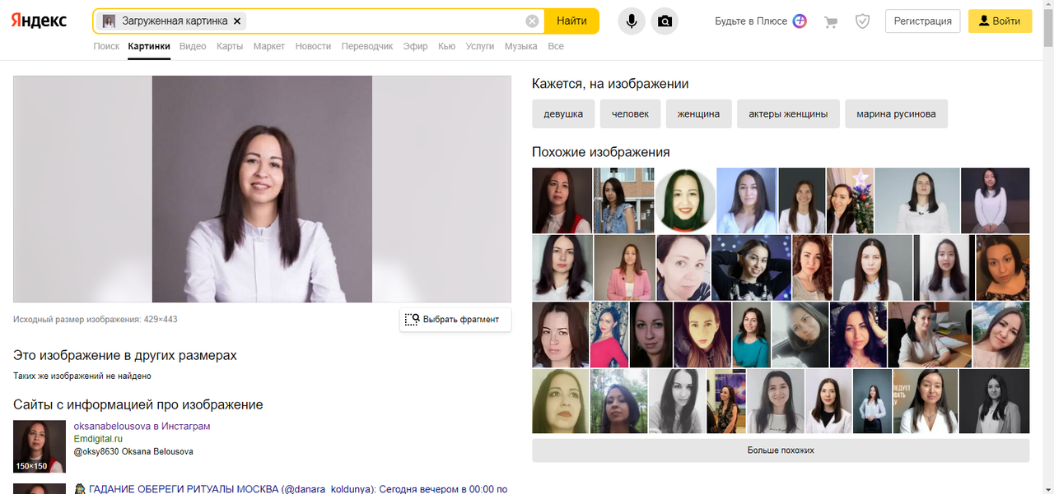This screenshot has width=1054, height=494.
Task: Switch to the Музыка tab
Action: [x=521, y=46]
